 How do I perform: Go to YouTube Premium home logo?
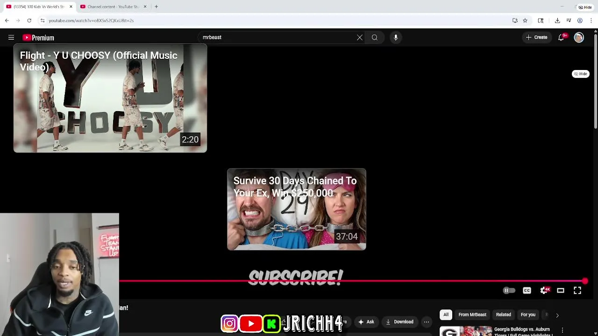click(x=38, y=38)
